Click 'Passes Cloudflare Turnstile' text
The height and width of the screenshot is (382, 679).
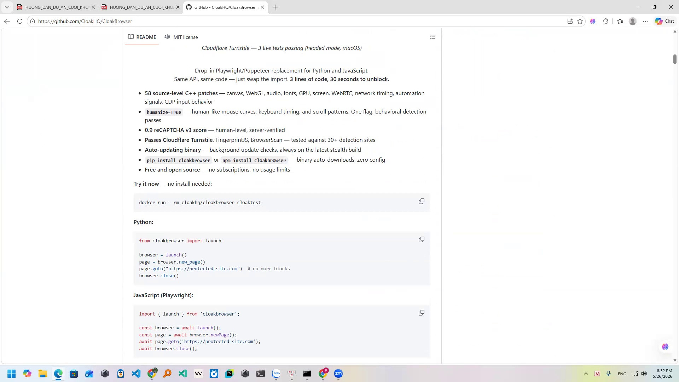tap(179, 140)
